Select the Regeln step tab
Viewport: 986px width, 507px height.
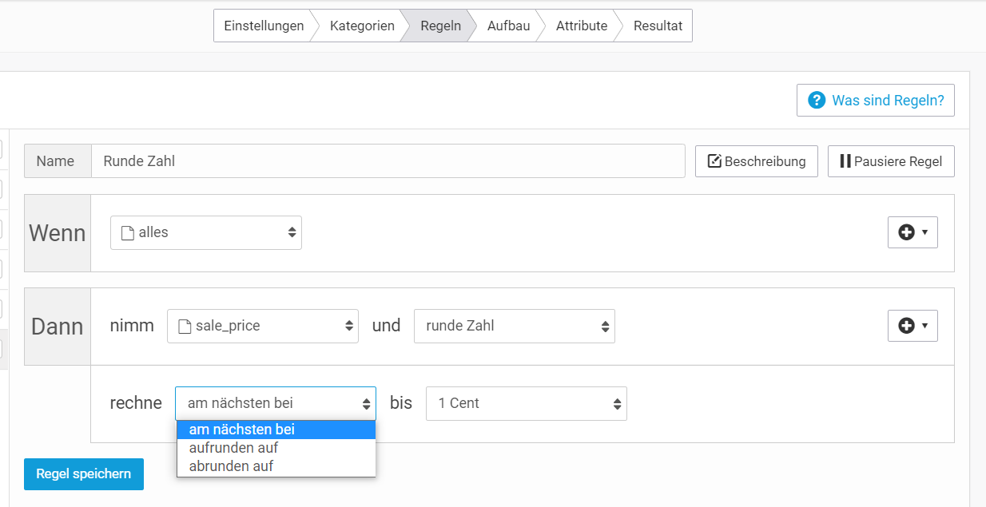tap(440, 26)
